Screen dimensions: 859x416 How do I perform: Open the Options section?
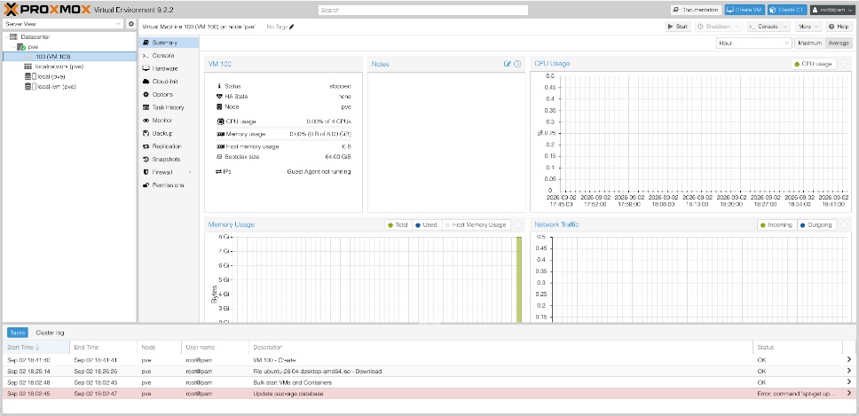tap(169, 95)
